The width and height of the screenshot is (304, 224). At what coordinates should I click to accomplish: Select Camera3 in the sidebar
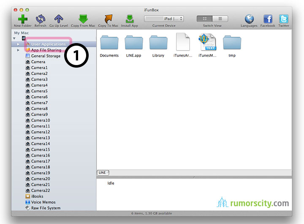pos(39,79)
